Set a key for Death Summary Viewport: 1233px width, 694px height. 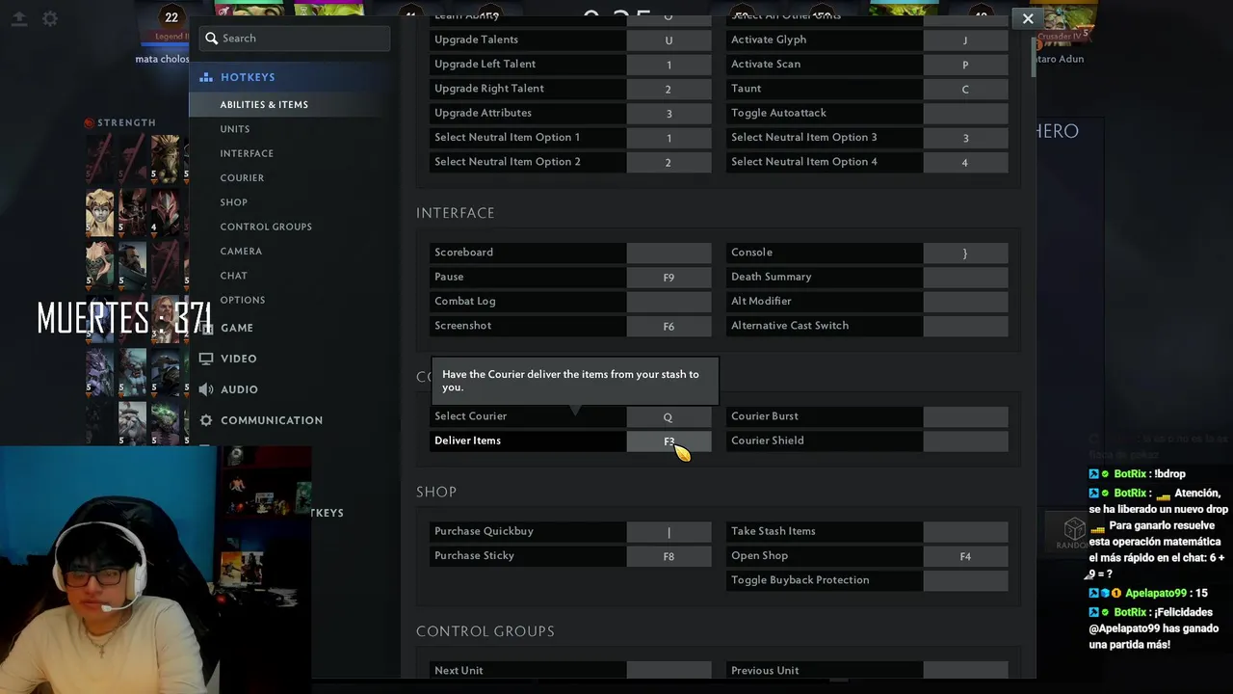(965, 277)
